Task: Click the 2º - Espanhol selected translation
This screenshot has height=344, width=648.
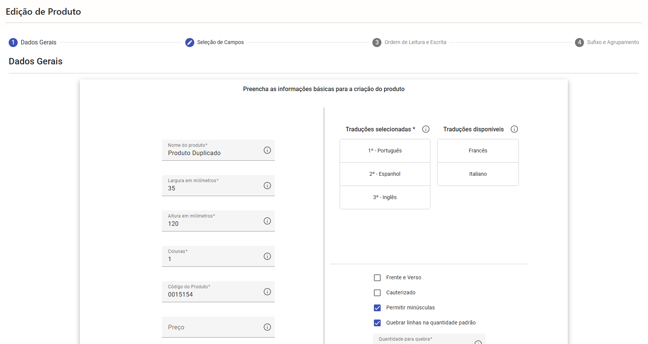Action: point(385,174)
